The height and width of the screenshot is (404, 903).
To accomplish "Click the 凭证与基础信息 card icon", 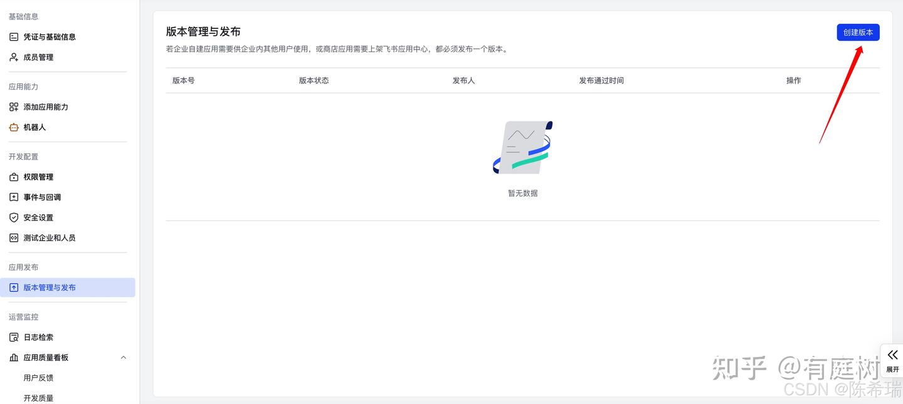I will [x=14, y=37].
